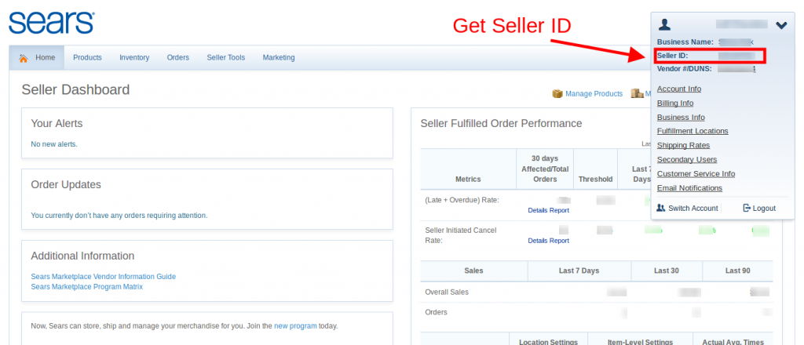Open the Orders menu
This screenshot has height=345, width=804.
pos(178,58)
